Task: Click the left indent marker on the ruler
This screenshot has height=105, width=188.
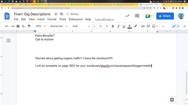Action: click(x=35, y=32)
